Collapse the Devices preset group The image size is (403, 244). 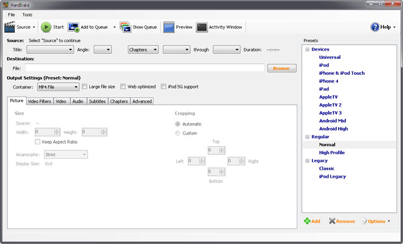(307, 50)
